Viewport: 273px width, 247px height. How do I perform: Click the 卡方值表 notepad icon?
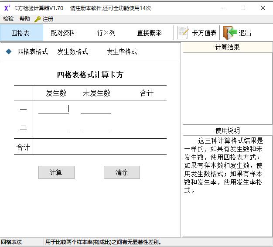pyautogui.click(x=183, y=33)
